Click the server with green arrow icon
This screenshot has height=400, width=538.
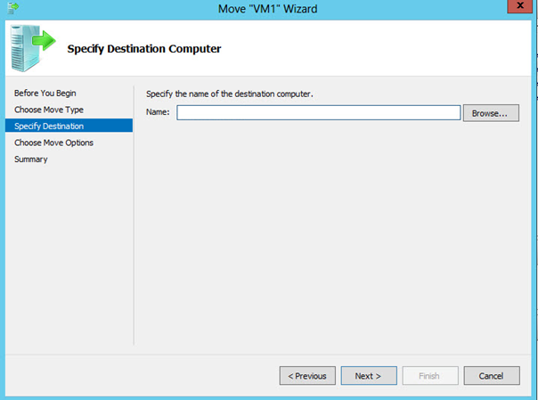click(33, 48)
